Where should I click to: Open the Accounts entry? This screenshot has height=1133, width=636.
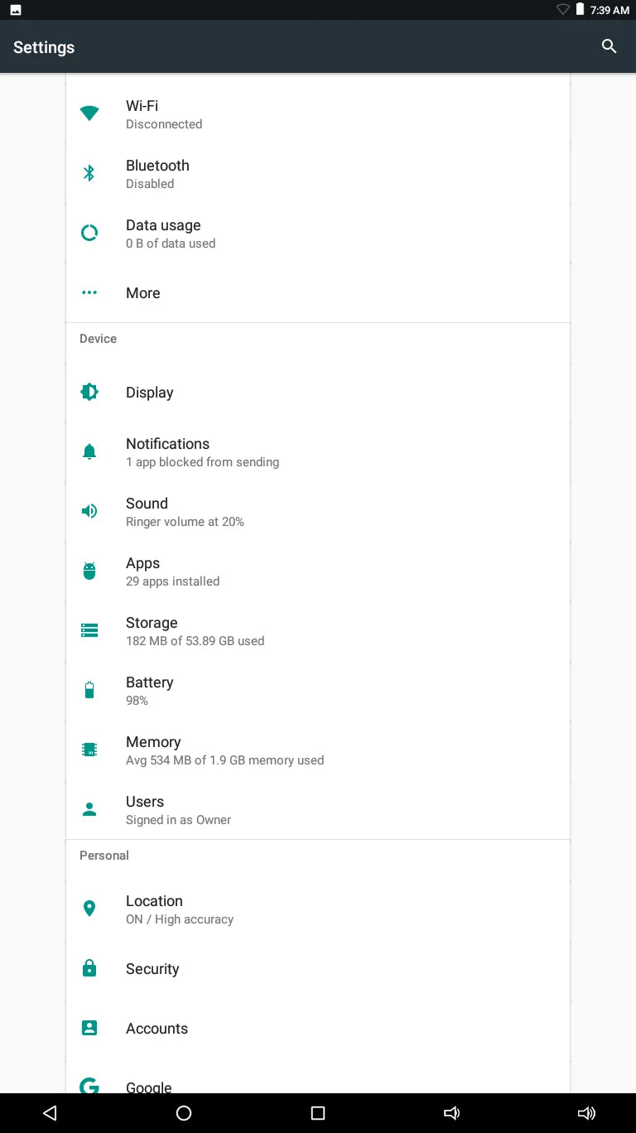(x=318, y=1028)
